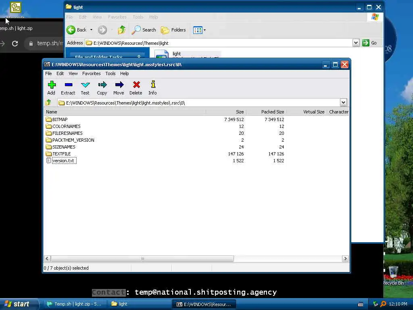Viewport: 413px width, 310px height.
Task: Click the horizontal scrollbar thumb
Action: [x=142, y=259]
